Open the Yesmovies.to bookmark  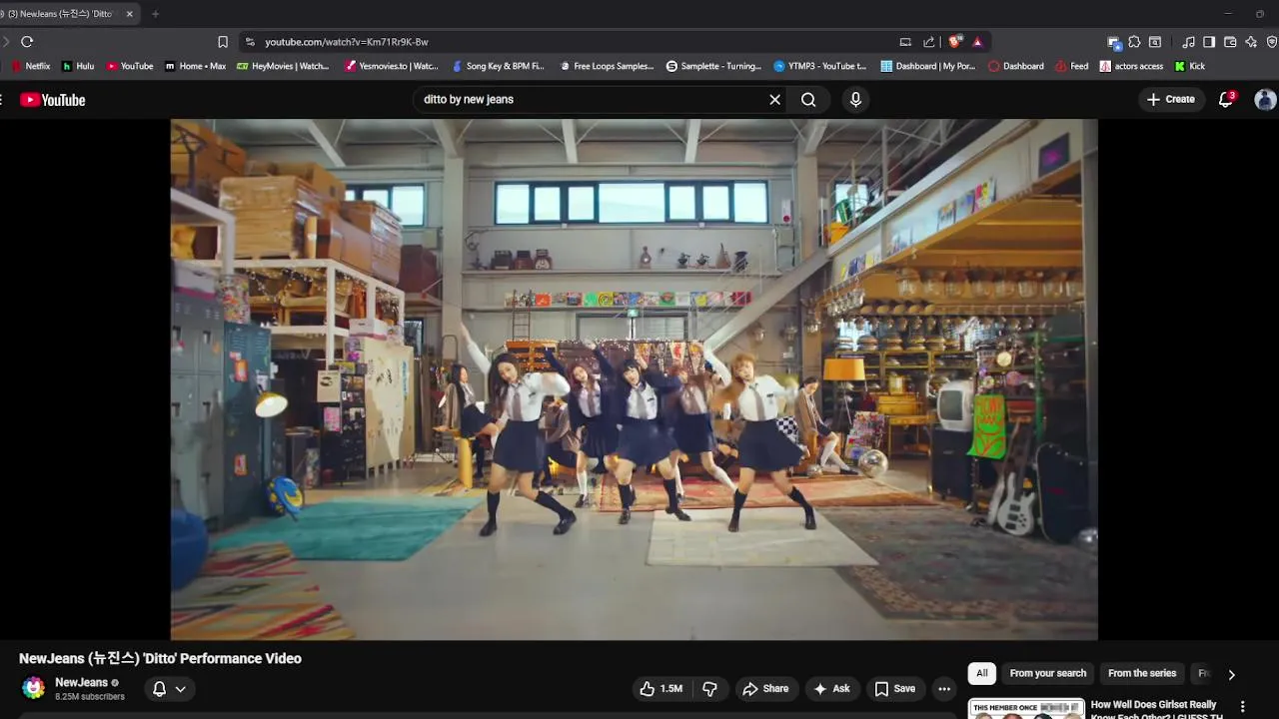click(391, 66)
